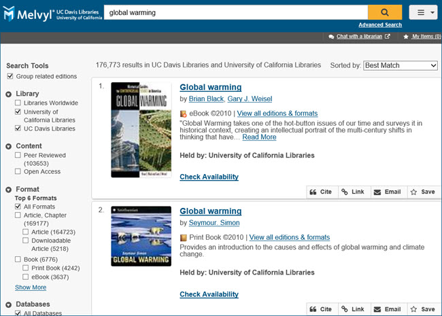Screen dimensions: 442x316
Task: Check eBook (3637) checkbox
Action: [25, 277]
